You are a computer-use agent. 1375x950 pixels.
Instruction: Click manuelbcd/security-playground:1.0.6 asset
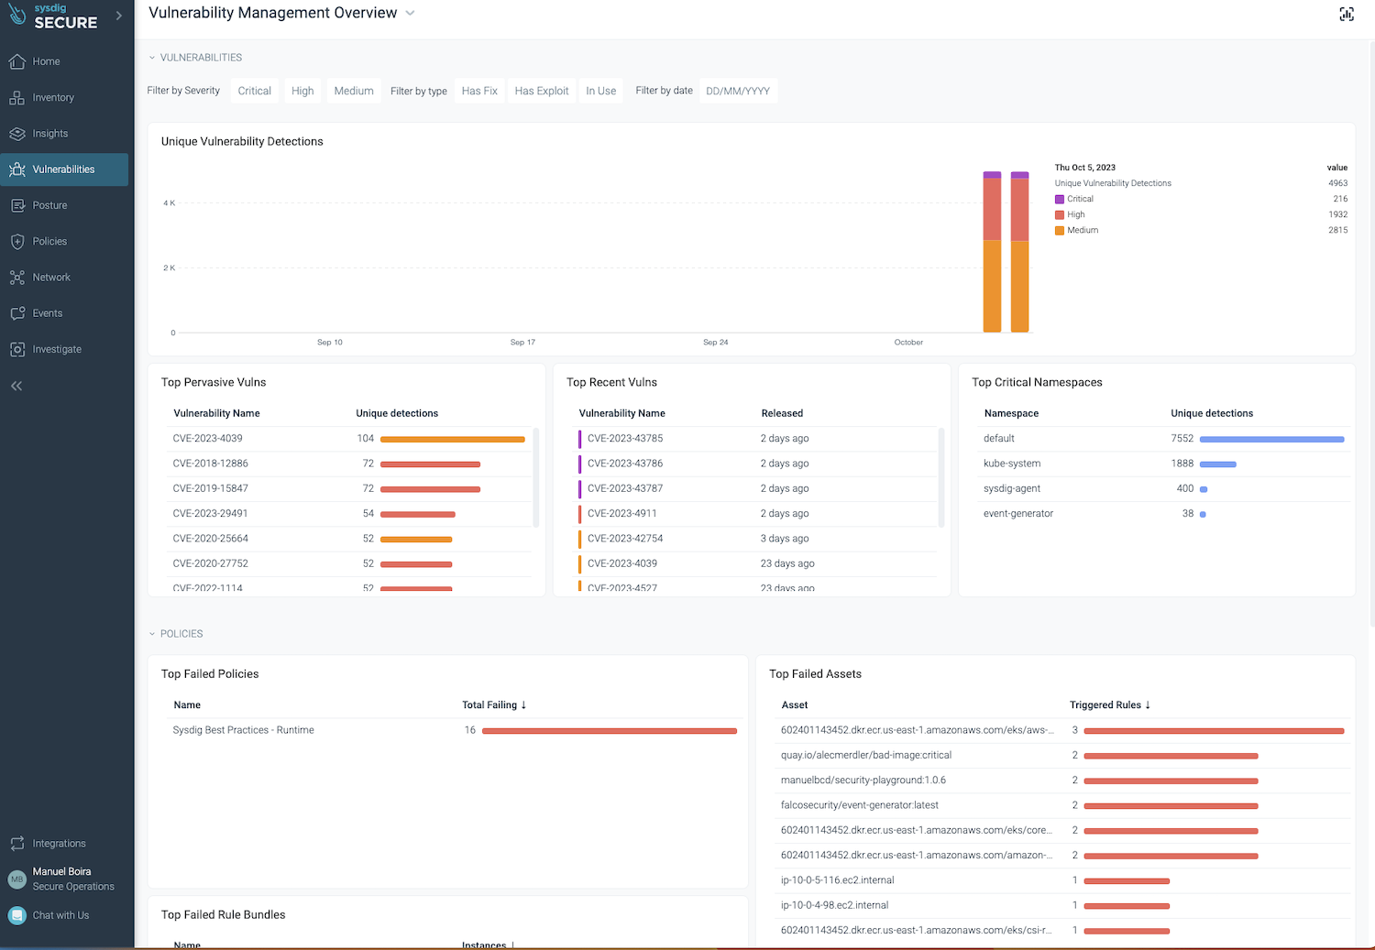coord(1062,781)
